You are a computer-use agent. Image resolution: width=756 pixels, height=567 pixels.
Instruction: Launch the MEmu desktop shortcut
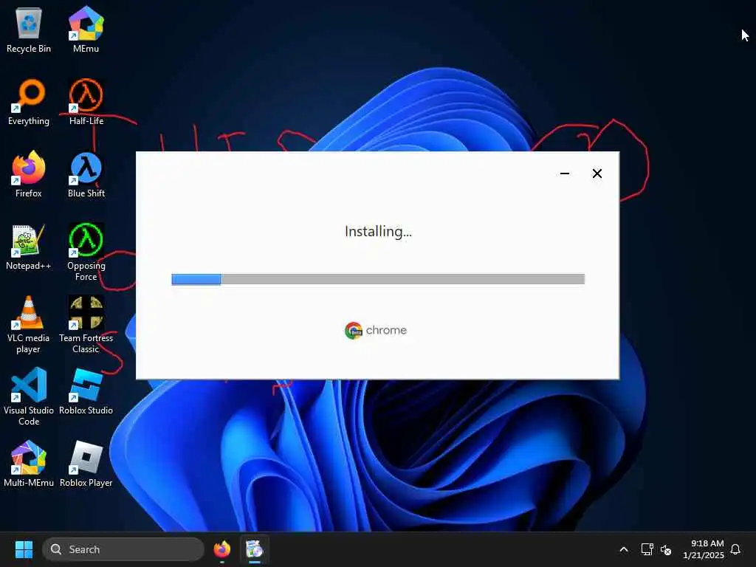pyautogui.click(x=86, y=30)
